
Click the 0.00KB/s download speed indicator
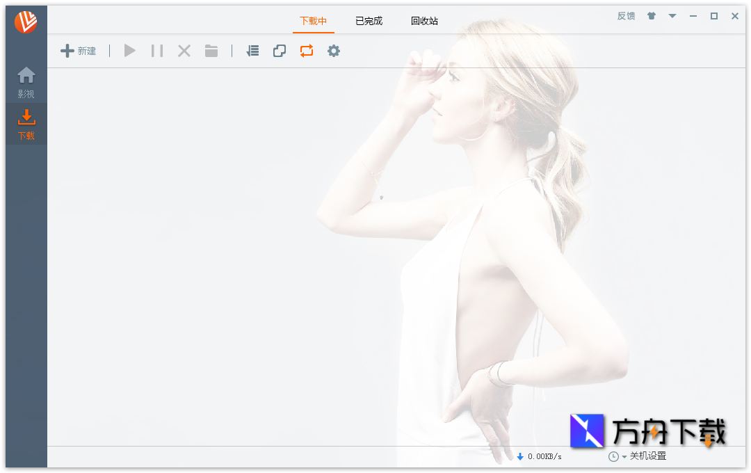[539, 456]
